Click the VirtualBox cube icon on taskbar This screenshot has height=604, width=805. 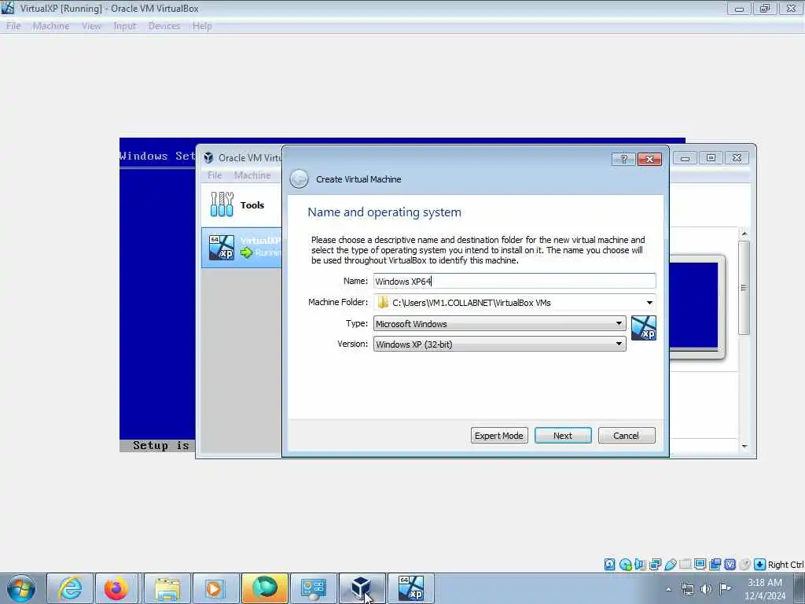coord(362,588)
